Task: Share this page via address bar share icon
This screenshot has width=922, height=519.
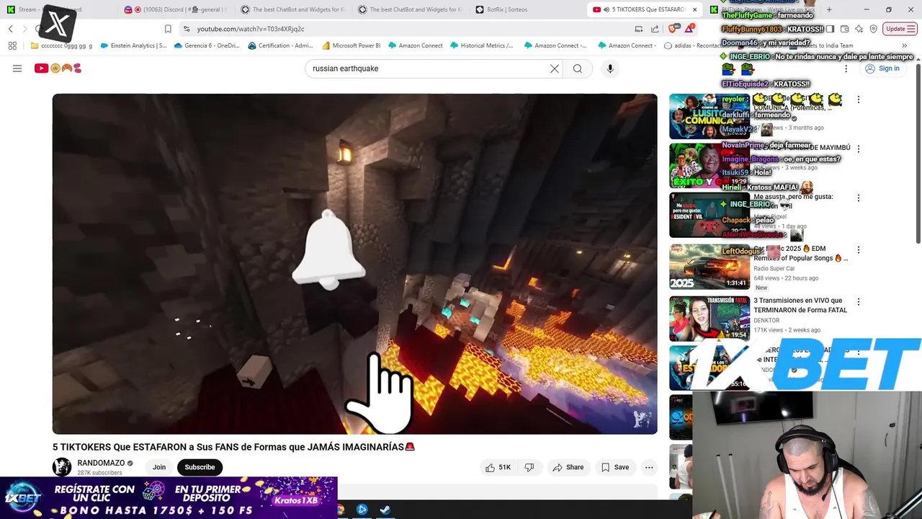Action: pos(655,29)
